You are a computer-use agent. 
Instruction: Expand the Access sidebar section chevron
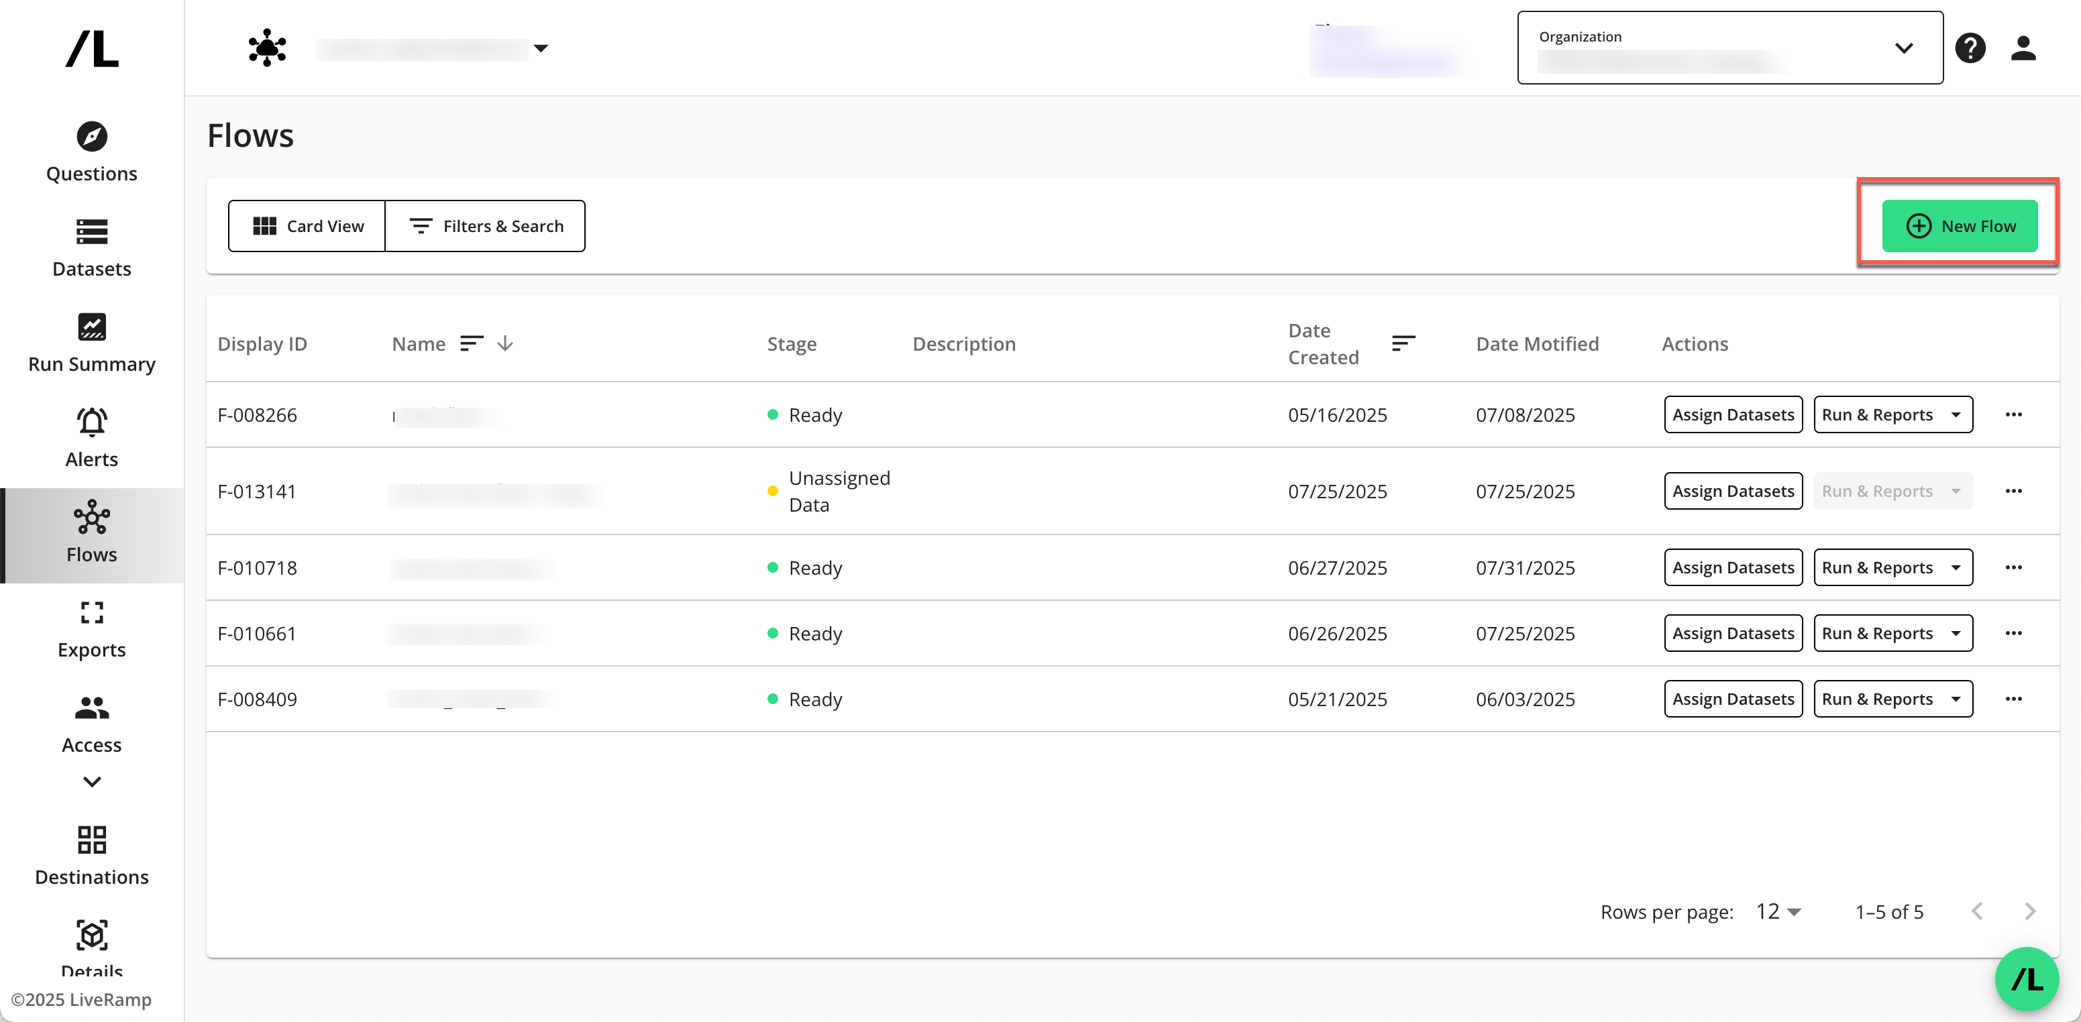pos(91,781)
